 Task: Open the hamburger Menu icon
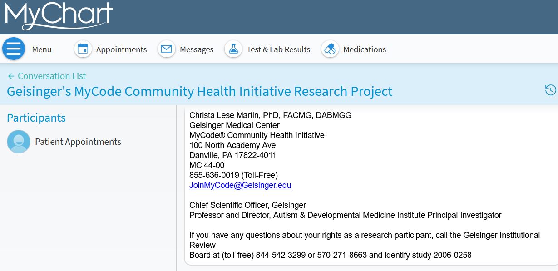pyautogui.click(x=14, y=49)
